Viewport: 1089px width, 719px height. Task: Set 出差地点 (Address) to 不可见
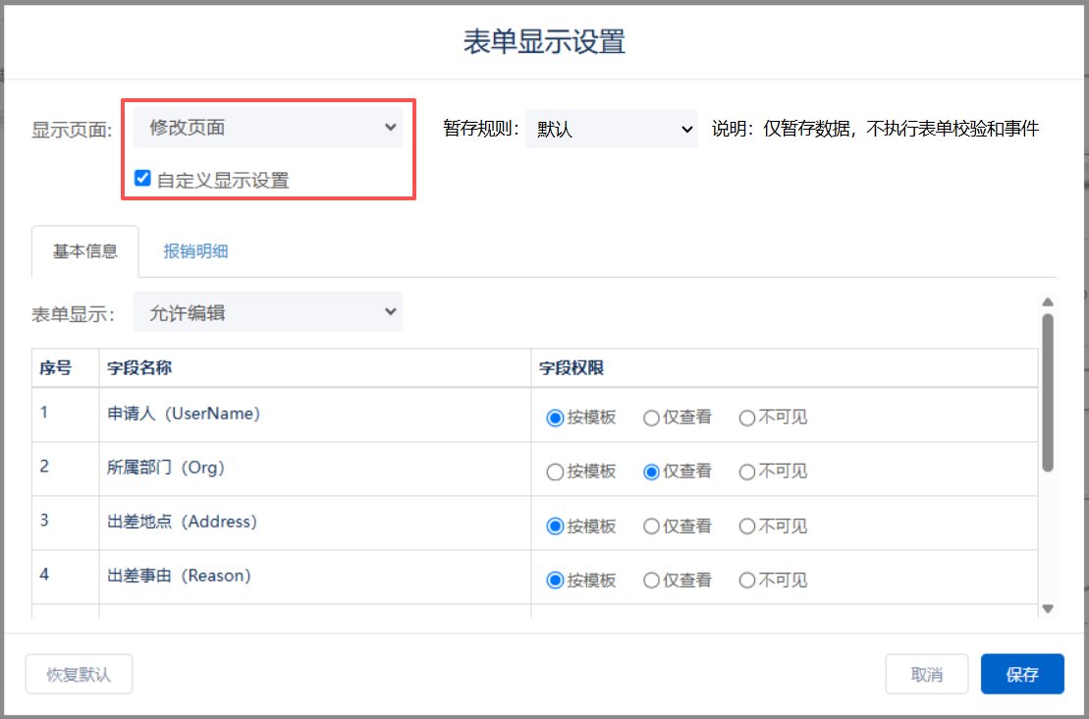(x=747, y=525)
